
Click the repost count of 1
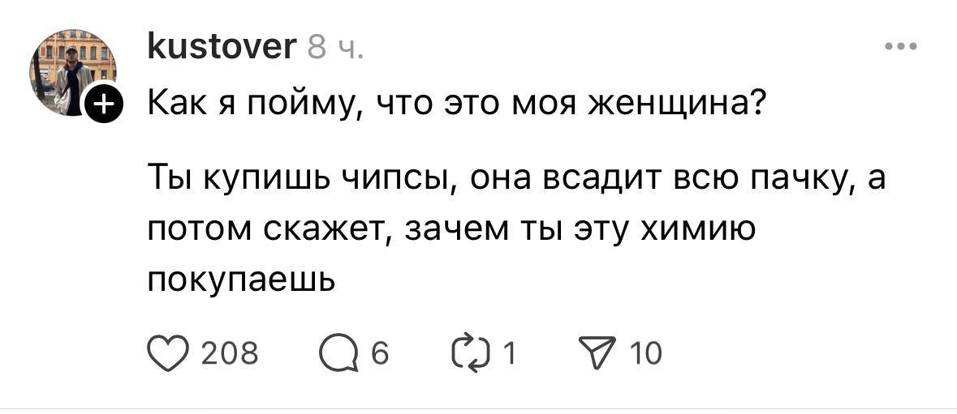pyautogui.click(x=509, y=353)
